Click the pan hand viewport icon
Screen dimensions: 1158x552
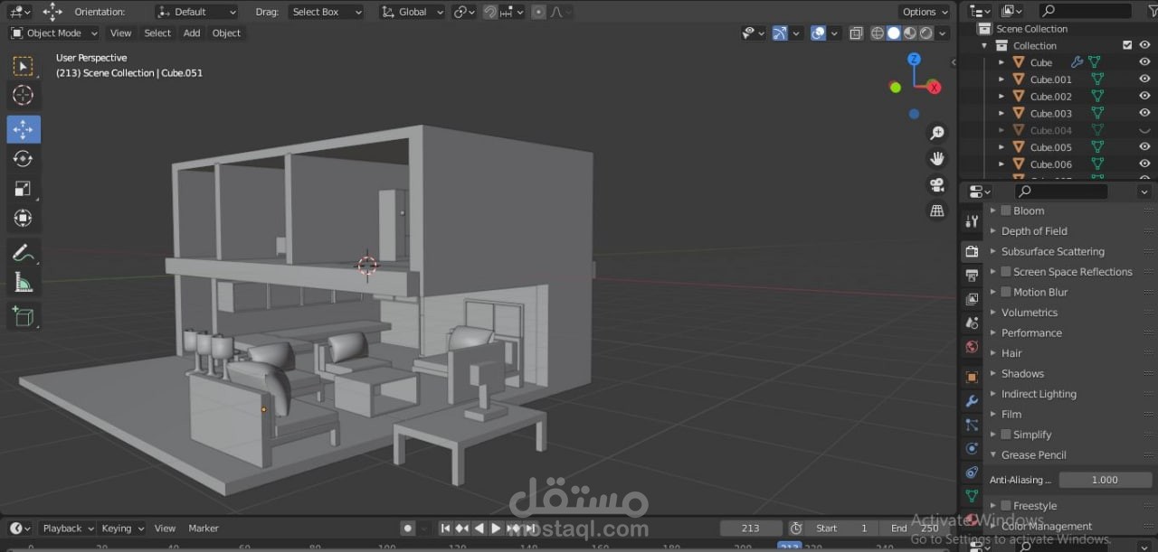coord(937,159)
